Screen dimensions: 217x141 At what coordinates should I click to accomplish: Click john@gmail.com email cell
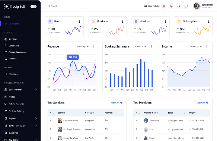click(x=175, y=121)
